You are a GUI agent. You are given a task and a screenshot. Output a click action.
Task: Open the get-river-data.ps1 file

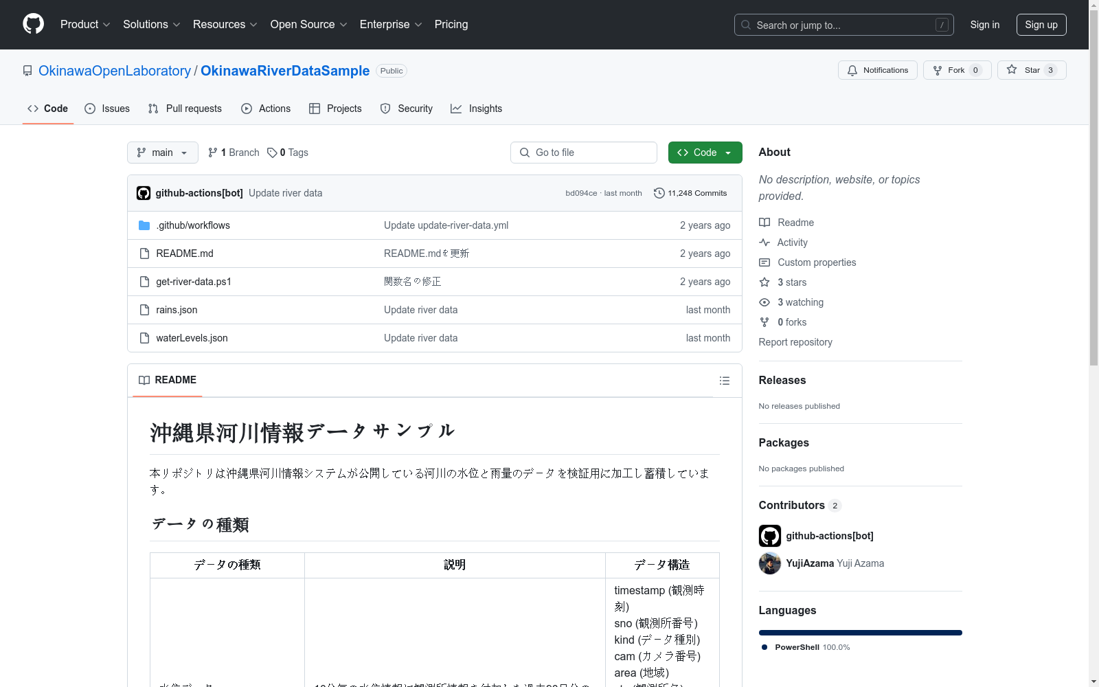194,282
